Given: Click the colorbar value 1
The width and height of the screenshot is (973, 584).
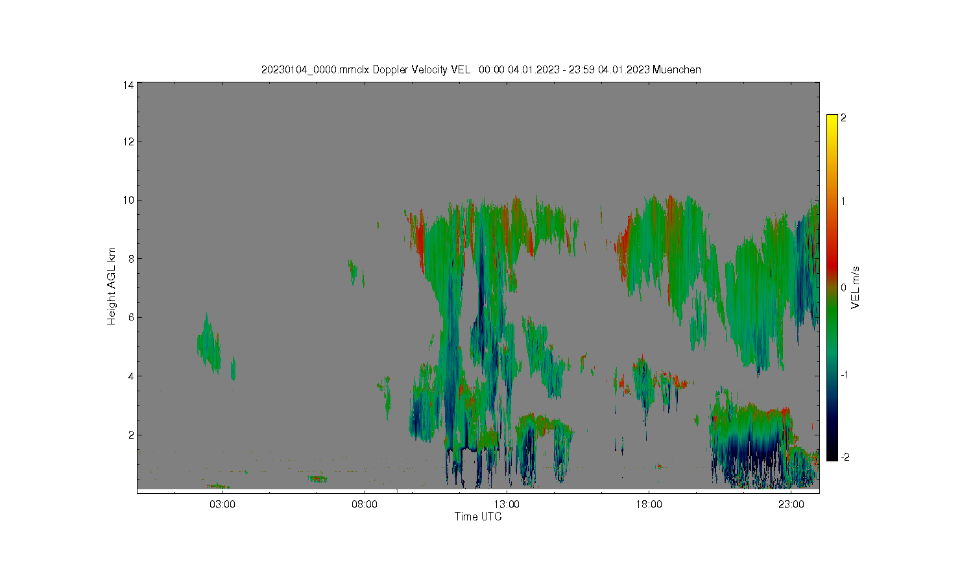Looking at the screenshot, I should coord(843,201).
